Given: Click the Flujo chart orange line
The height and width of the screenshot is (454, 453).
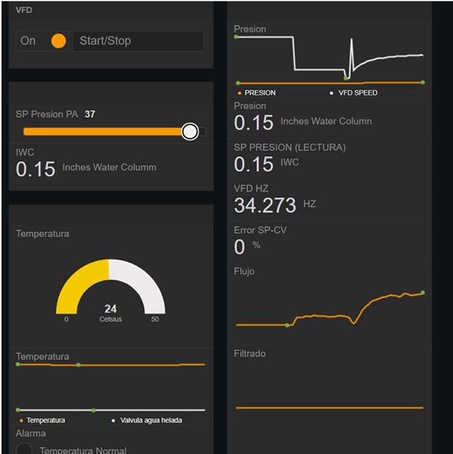Looking at the screenshot, I should [382, 299].
